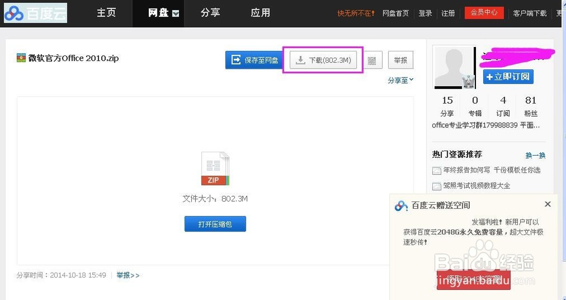Open the 应用 tab
566x300 pixels.
(x=260, y=13)
